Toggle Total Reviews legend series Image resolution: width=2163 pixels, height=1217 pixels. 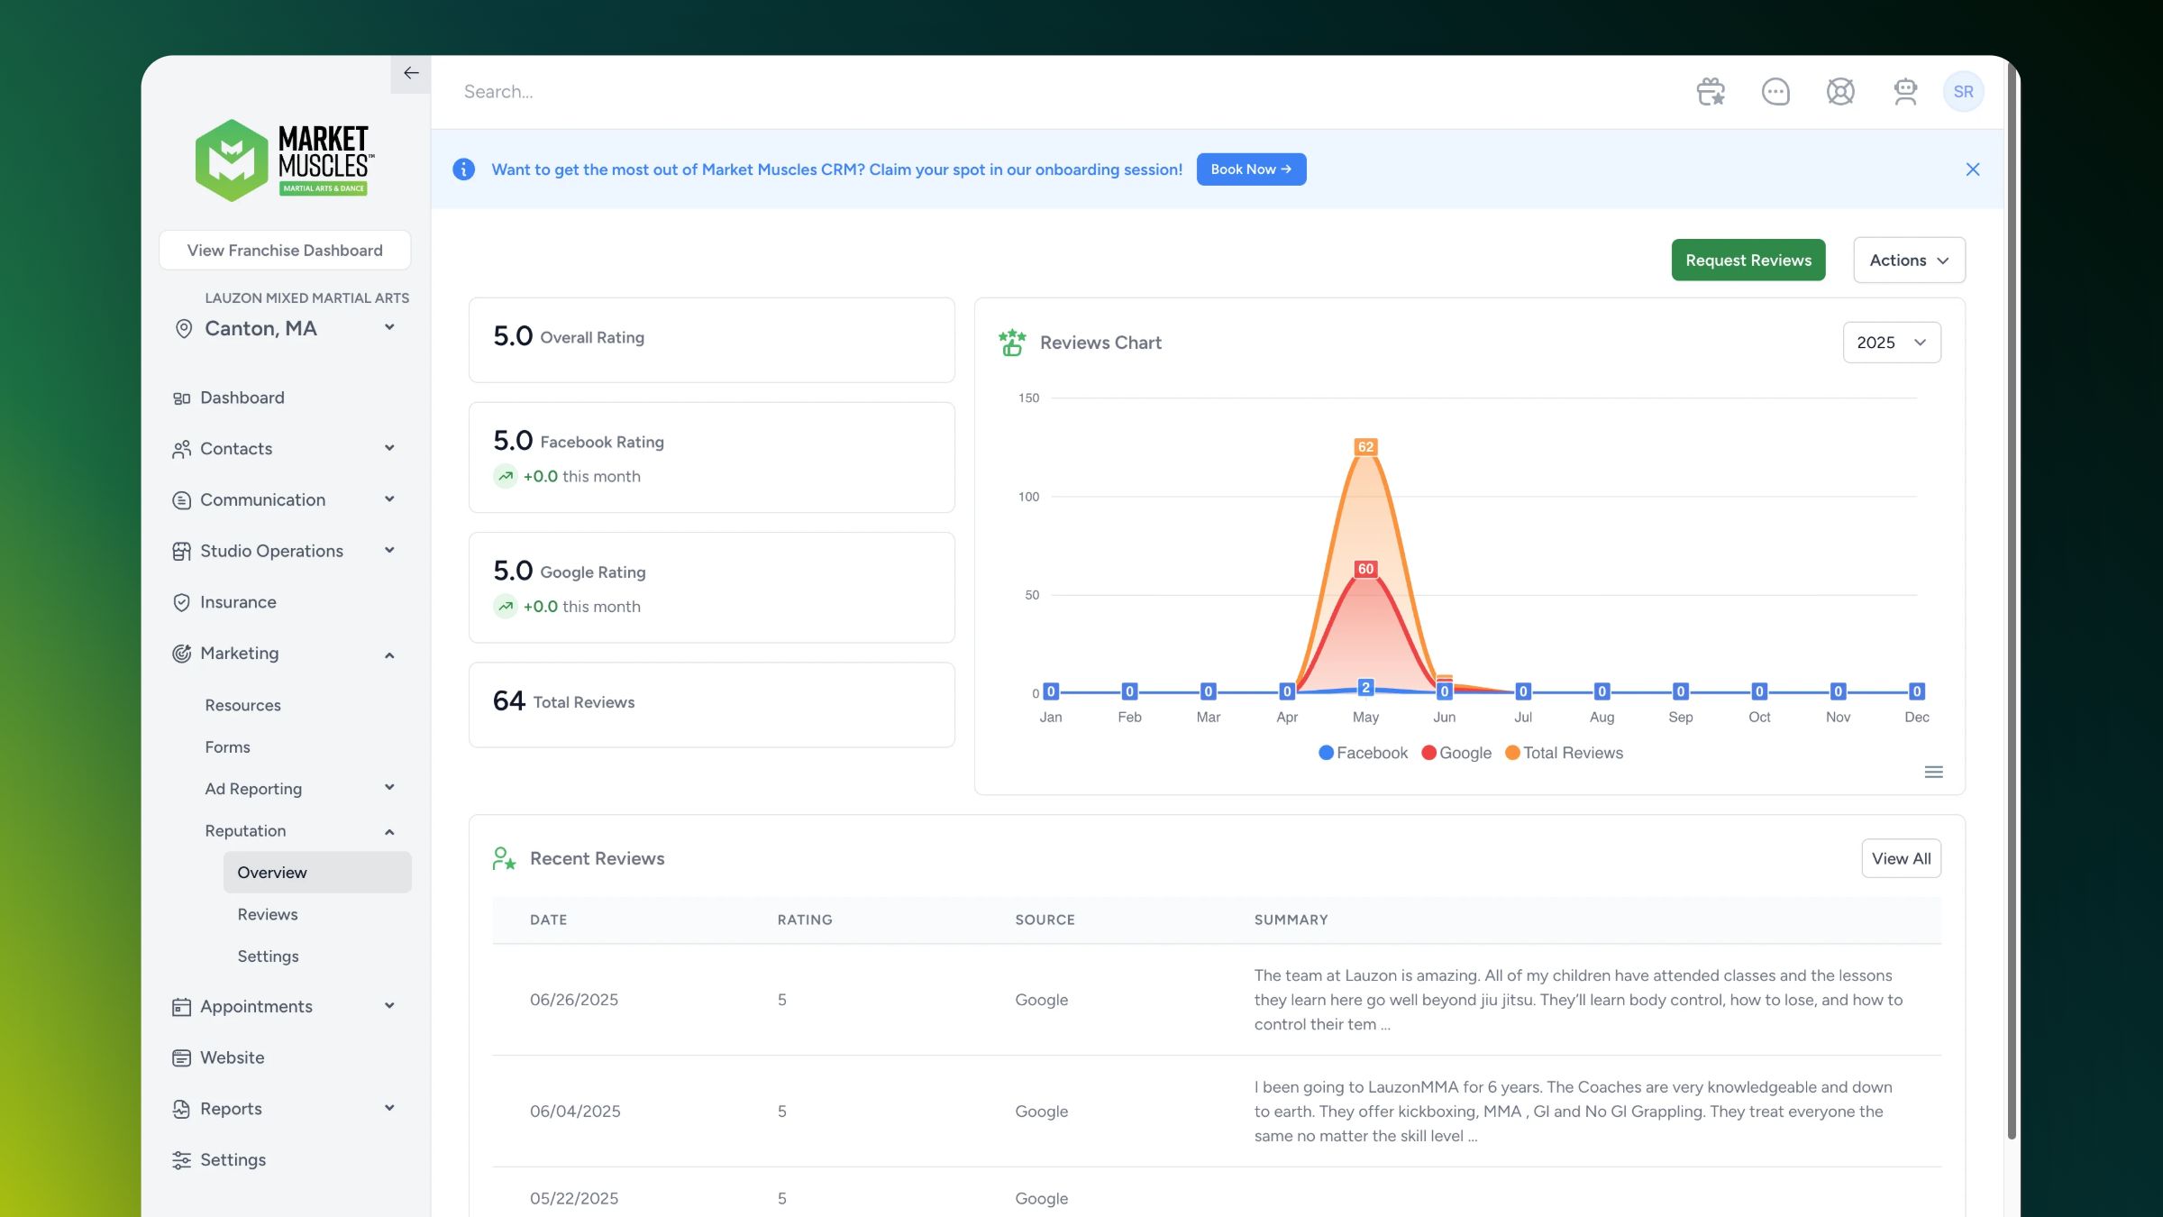click(1564, 753)
